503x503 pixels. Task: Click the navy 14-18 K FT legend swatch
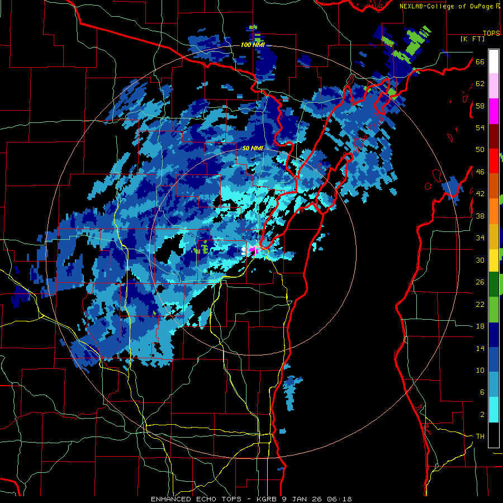493,335
